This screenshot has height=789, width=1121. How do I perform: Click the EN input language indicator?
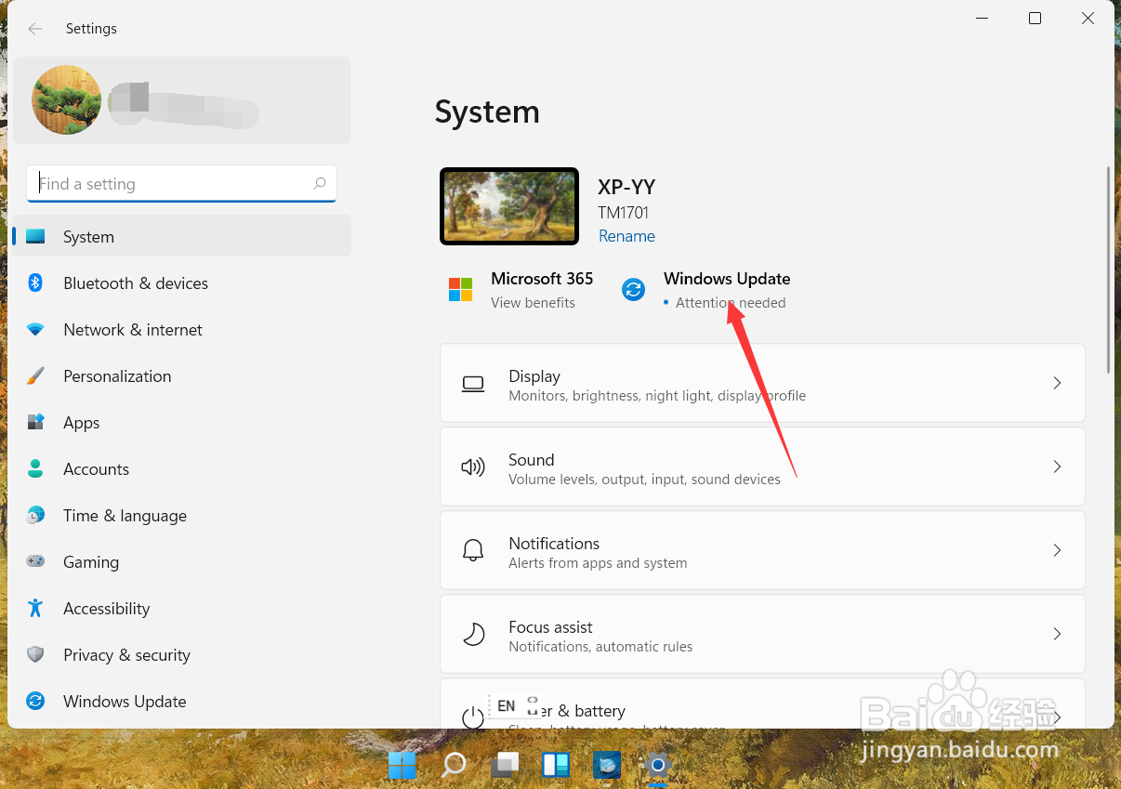[x=507, y=706]
